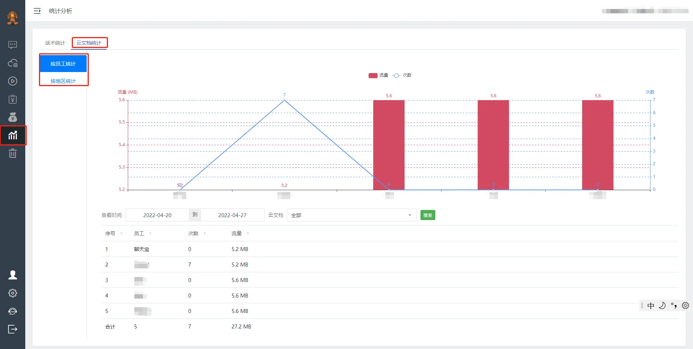
Task: Open the trash bin sidebar icon
Action: pos(13,153)
